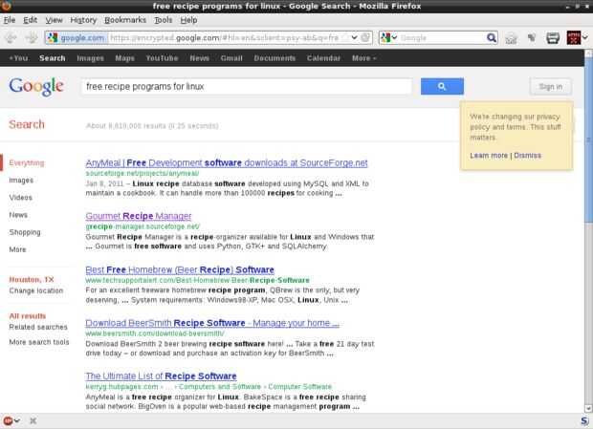This screenshot has height=429, width=593.
Task: Click the Forward navigation arrow
Action: point(32,38)
